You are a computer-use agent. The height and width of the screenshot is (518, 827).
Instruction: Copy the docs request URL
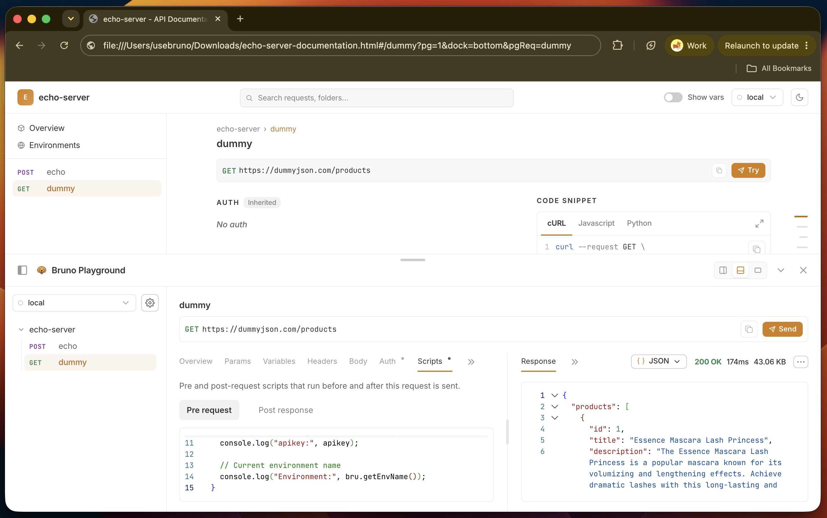719,170
